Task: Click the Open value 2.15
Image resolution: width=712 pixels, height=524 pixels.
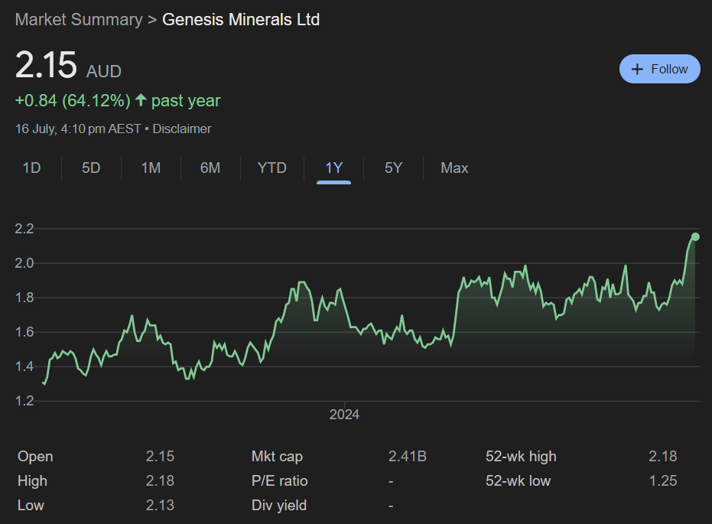Action: (x=160, y=457)
